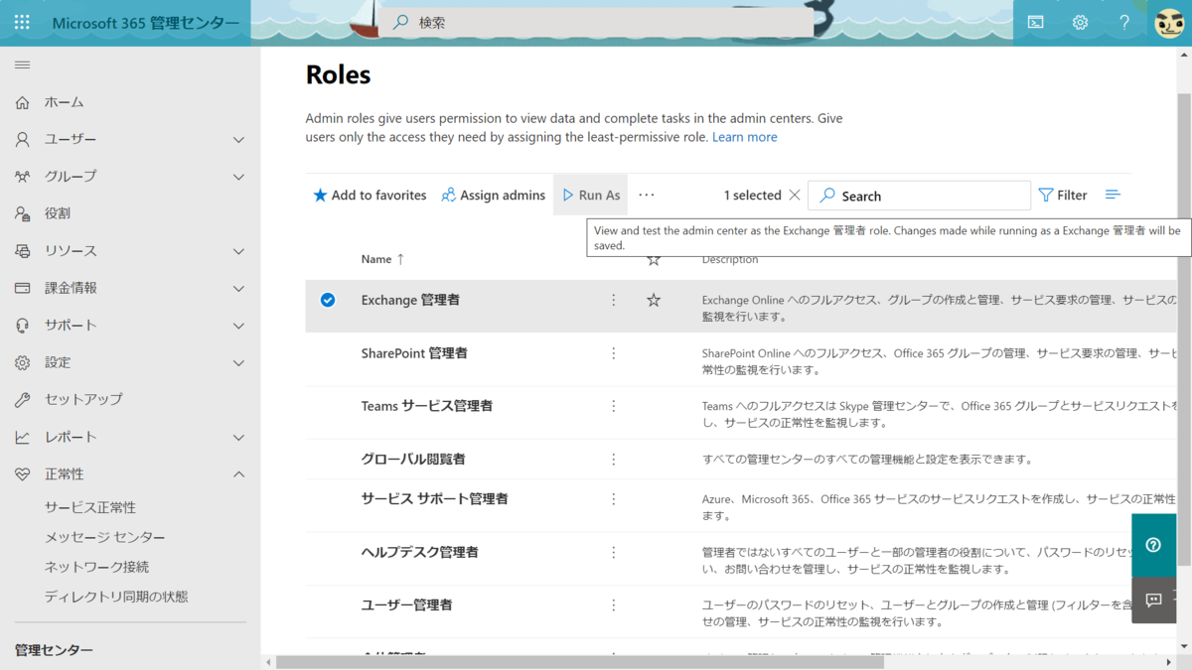This screenshot has height=670, width=1192.
Task: Select the グローバル閲覧者 role name
Action: 413,460
